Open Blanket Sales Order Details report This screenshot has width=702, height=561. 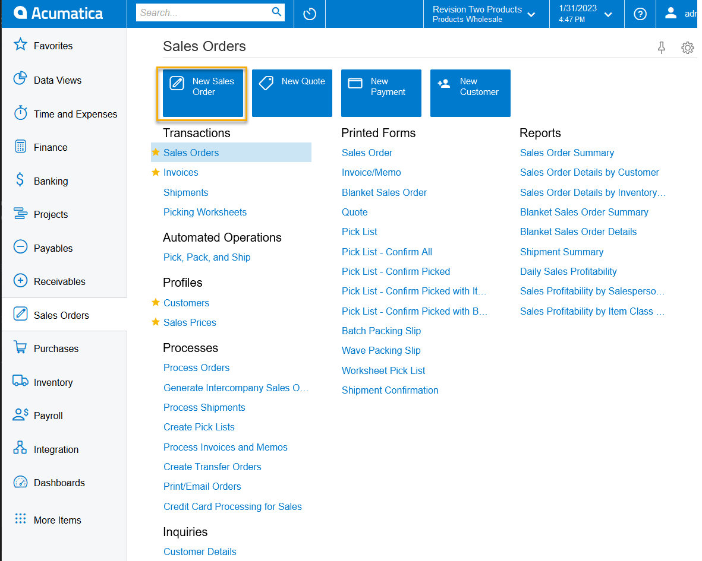pos(578,232)
